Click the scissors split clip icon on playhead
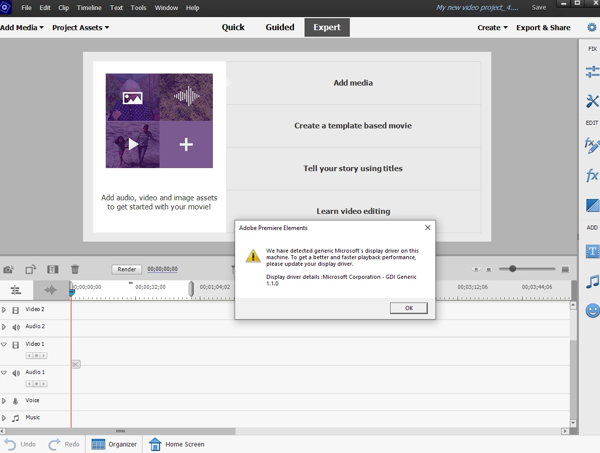The image size is (600, 453). 76,364
